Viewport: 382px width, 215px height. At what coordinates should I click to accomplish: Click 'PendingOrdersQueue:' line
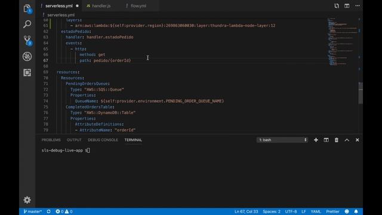(88, 84)
